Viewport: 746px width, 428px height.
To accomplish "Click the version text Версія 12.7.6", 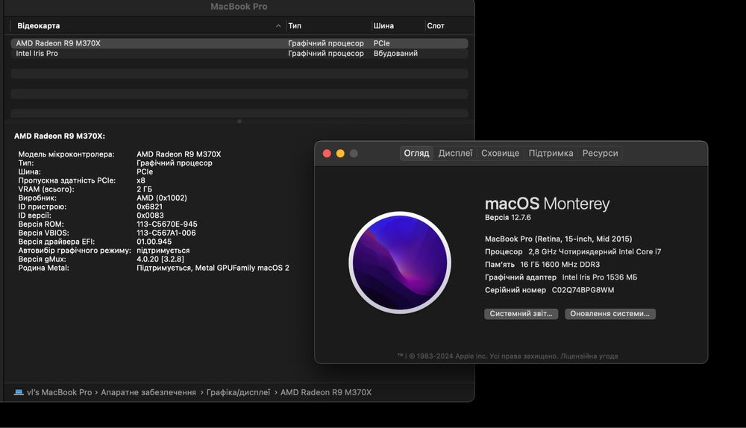I will click(x=507, y=217).
